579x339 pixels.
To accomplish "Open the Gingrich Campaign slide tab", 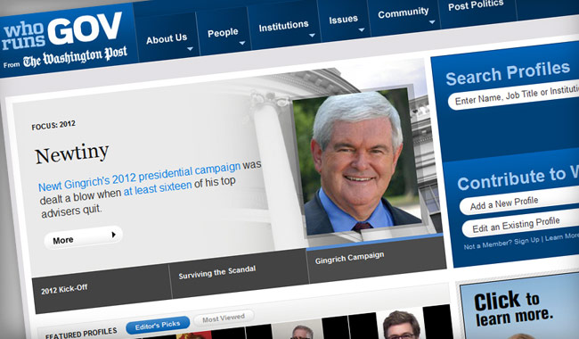I will click(376, 258).
